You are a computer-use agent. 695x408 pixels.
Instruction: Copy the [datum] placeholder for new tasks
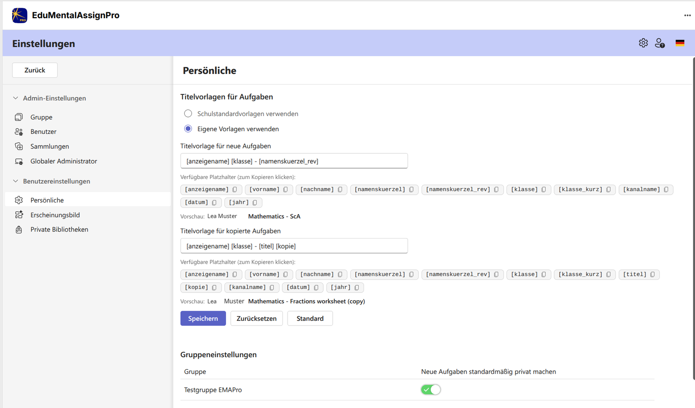(201, 202)
